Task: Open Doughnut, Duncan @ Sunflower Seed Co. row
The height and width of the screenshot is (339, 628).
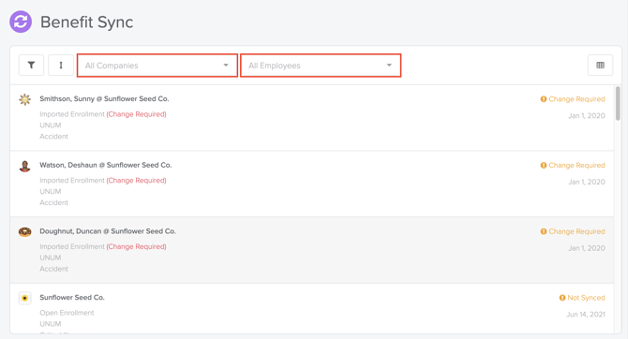Action: [311, 250]
